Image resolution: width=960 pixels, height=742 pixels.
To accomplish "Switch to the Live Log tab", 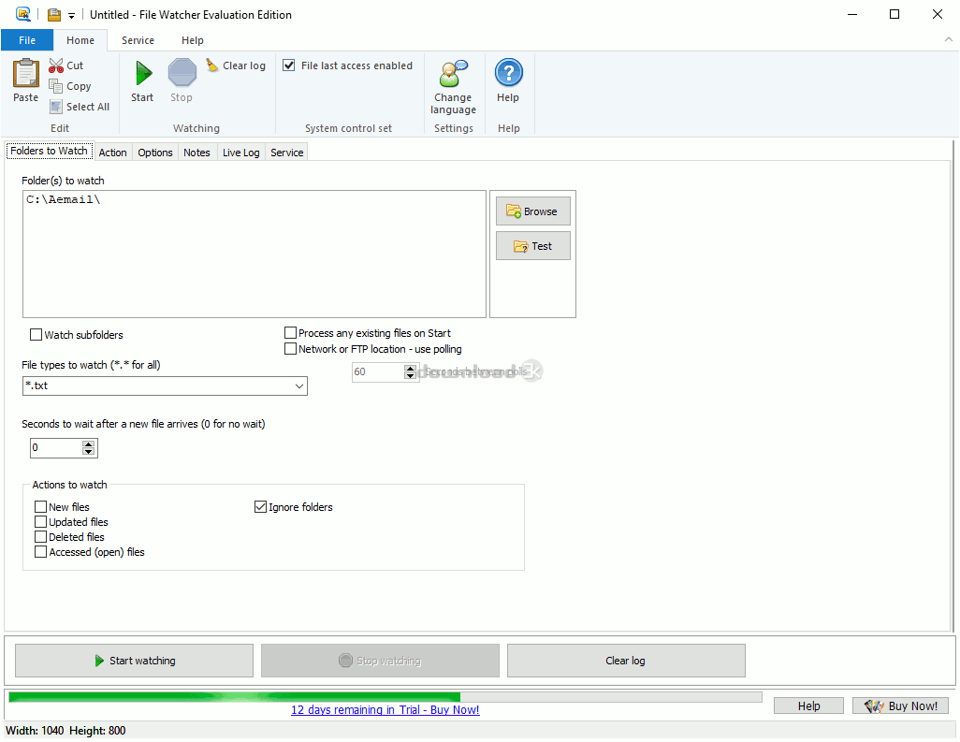I will (x=240, y=153).
